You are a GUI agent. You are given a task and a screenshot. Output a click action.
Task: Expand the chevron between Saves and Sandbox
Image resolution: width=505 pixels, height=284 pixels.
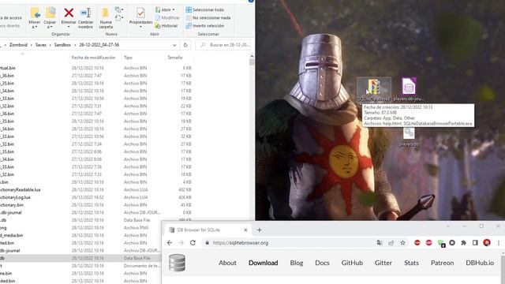click(50, 45)
